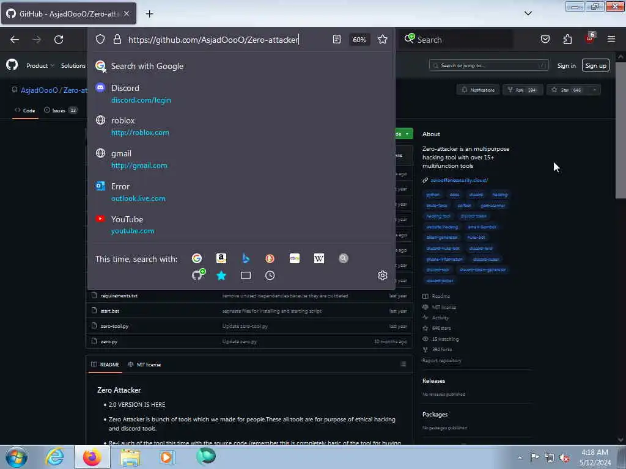Open a new tab with the plus button
This screenshot has height=469, width=626.
(149, 14)
